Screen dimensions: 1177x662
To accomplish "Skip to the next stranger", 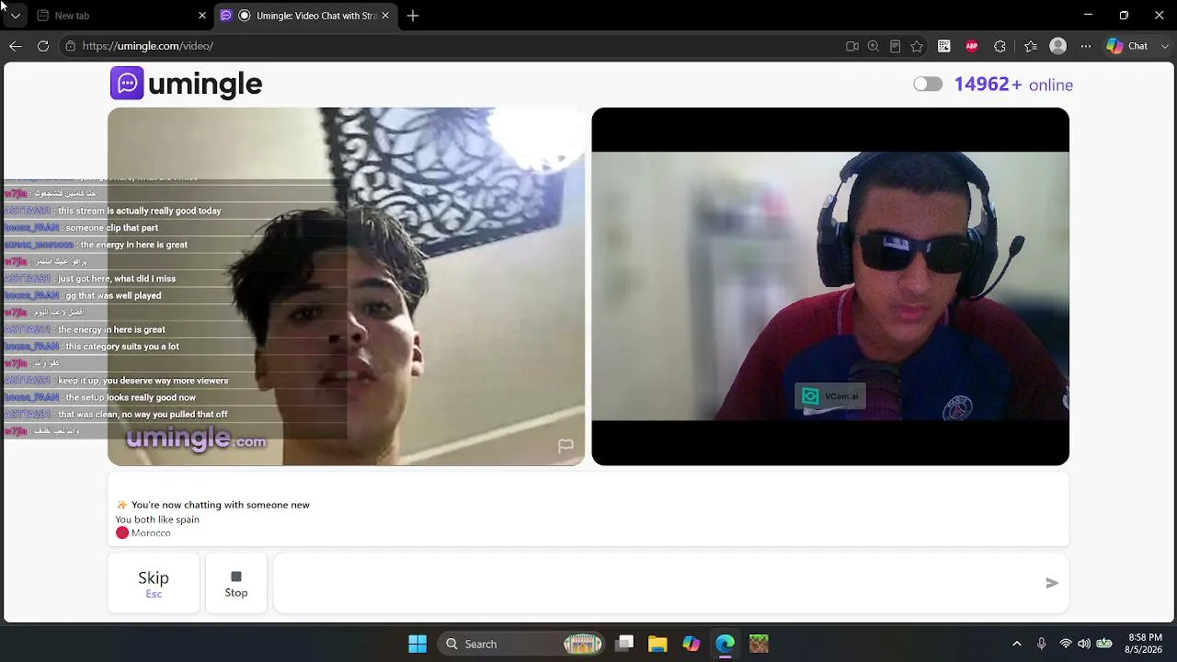I will (154, 583).
